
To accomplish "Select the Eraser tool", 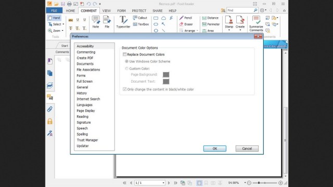I will [x=186, y=24].
